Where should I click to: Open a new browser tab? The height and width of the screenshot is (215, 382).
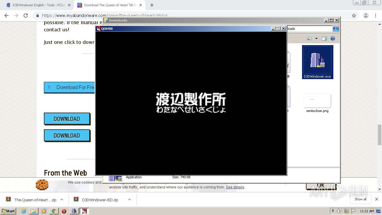(152, 5)
